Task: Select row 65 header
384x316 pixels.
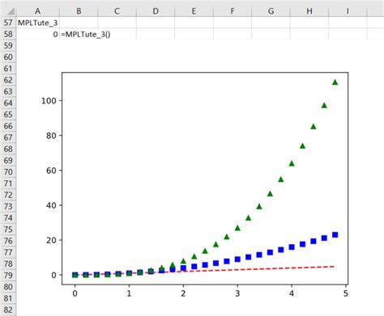Action: point(8,115)
